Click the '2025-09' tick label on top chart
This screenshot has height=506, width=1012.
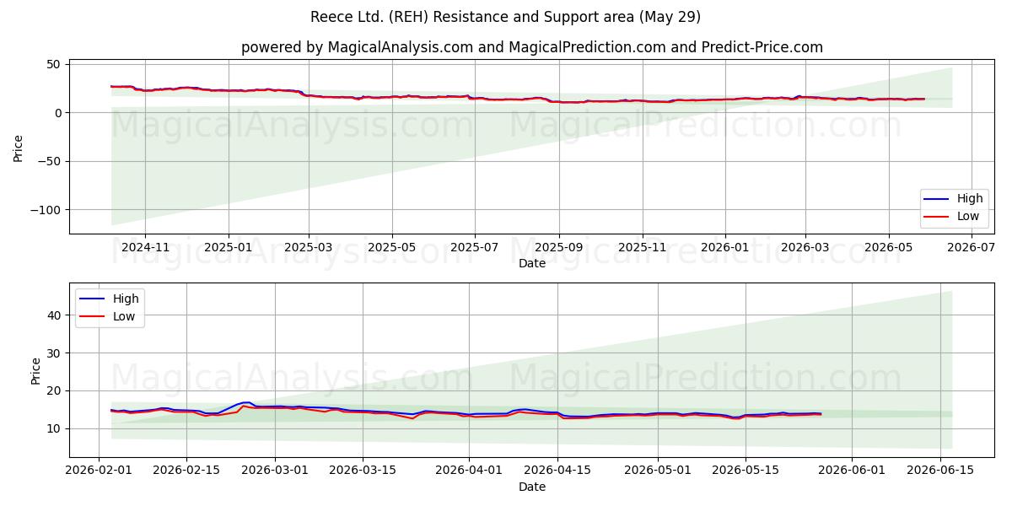(x=558, y=247)
